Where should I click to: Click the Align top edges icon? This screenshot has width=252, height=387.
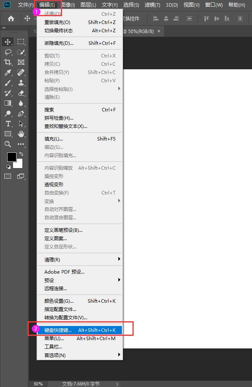click(x=206, y=19)
